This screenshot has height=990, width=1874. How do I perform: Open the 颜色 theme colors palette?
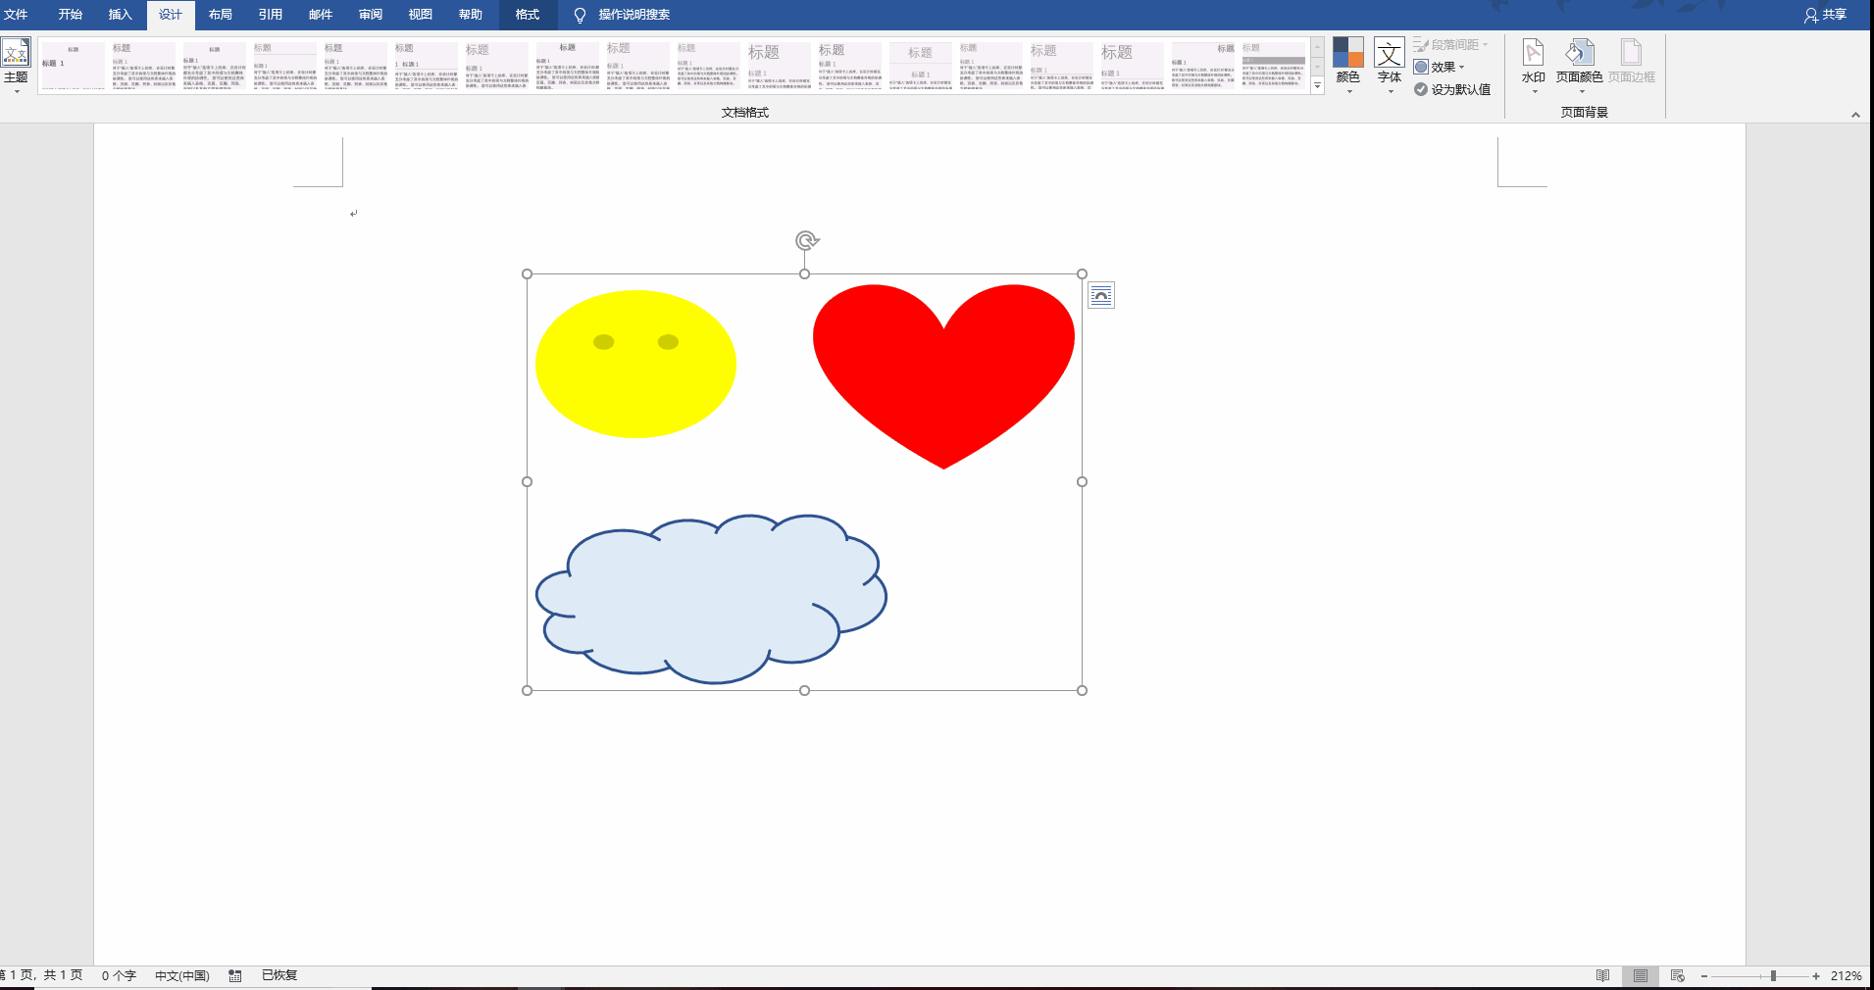point(1348,66)
